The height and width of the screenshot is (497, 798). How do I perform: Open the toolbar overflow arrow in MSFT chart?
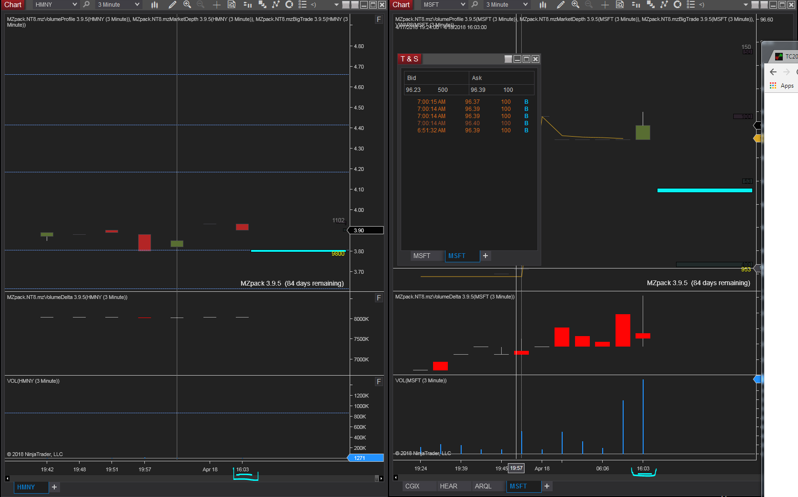click(746, 5)
